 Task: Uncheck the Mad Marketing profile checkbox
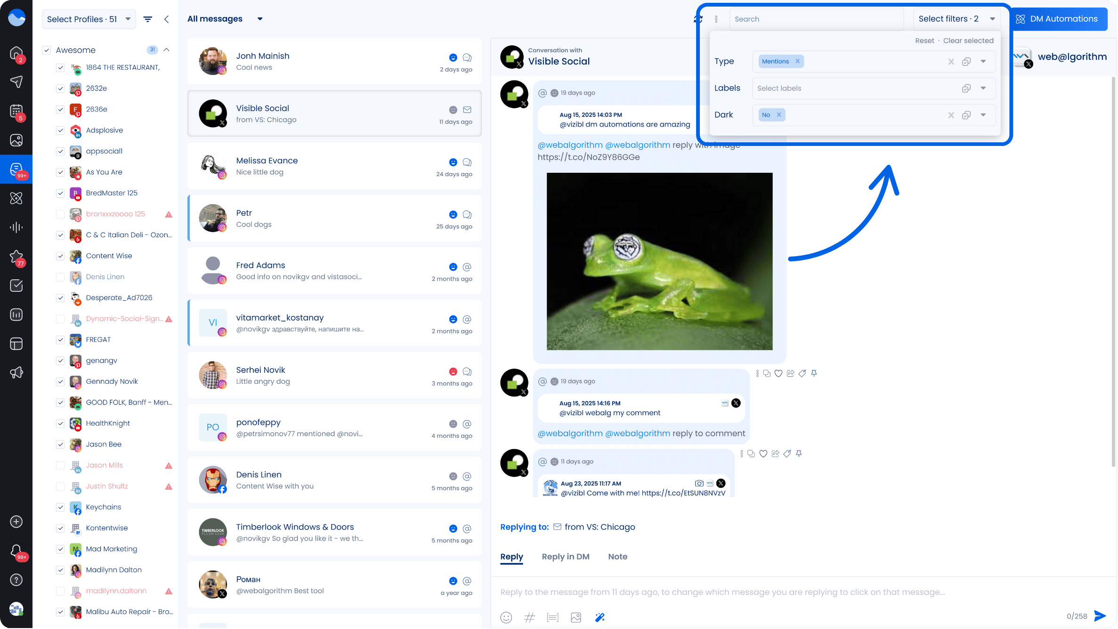(60, 549)
